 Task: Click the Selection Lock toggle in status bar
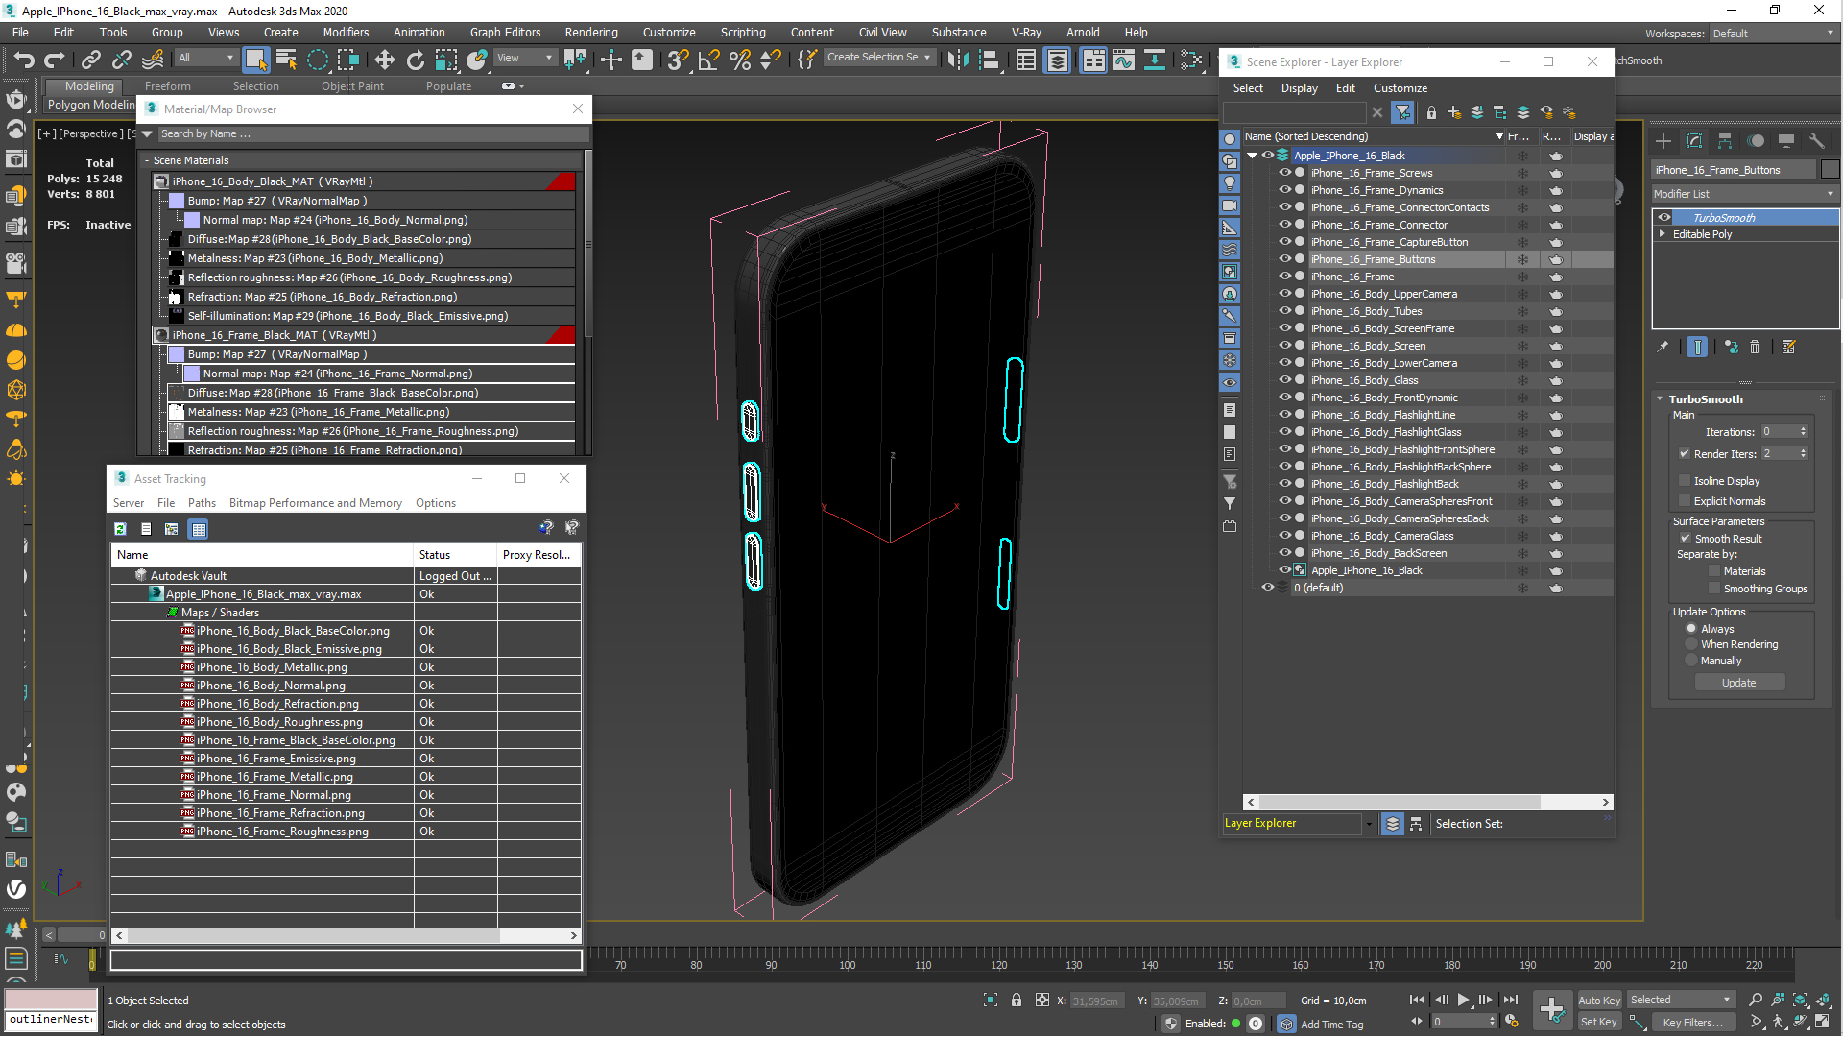(x=1017, y=1000)
